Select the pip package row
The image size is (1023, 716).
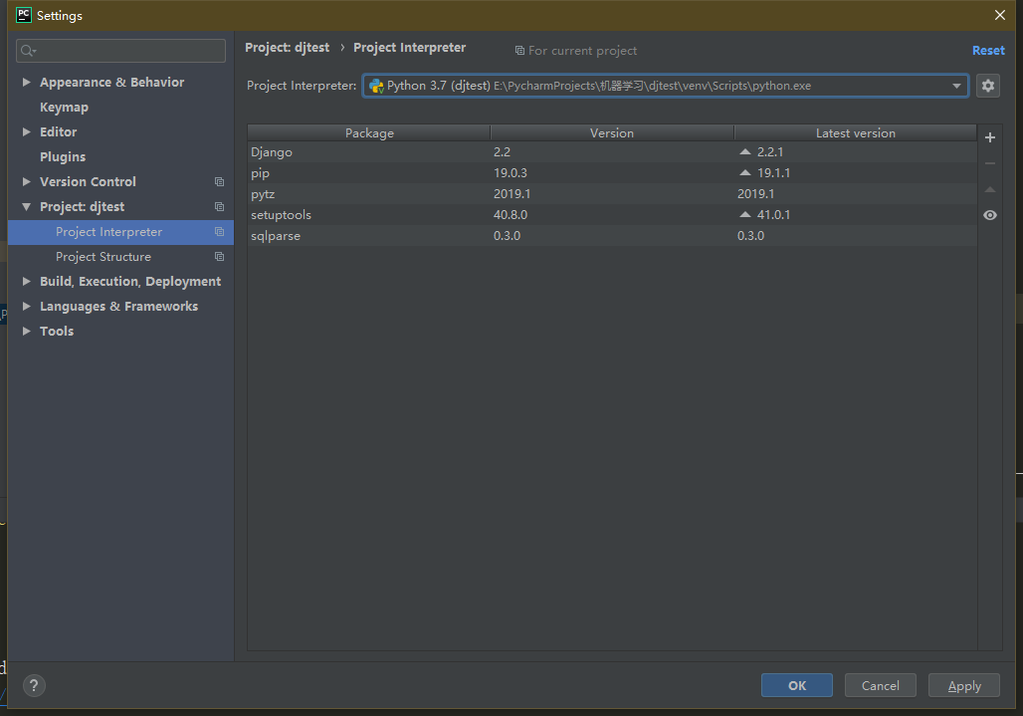point(612,173)
